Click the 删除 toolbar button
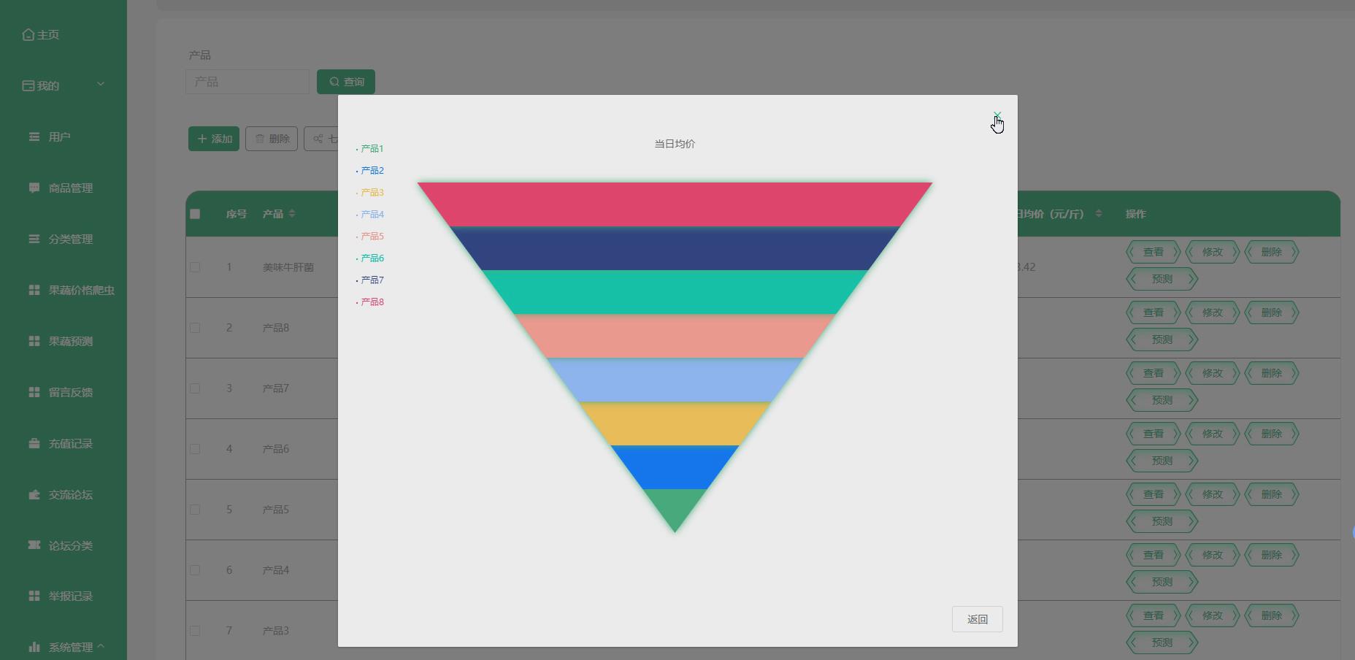This screenshot has width=1355, height=660. tap(272, 139)
